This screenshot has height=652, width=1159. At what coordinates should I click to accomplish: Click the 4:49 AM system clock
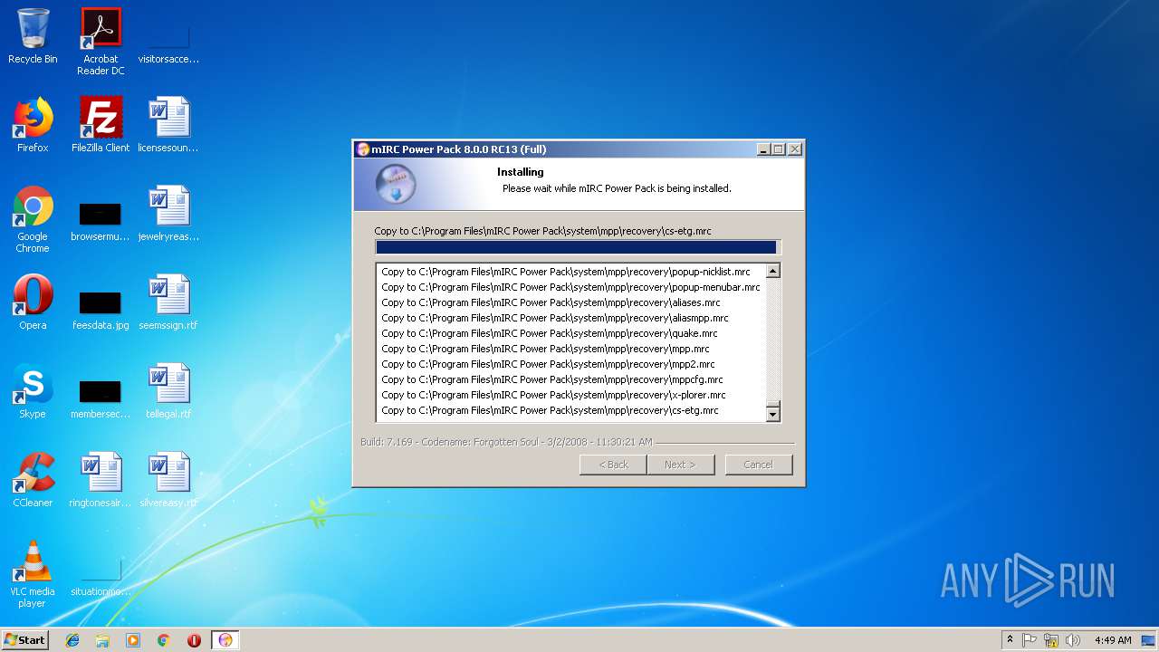pos(1112,640)
